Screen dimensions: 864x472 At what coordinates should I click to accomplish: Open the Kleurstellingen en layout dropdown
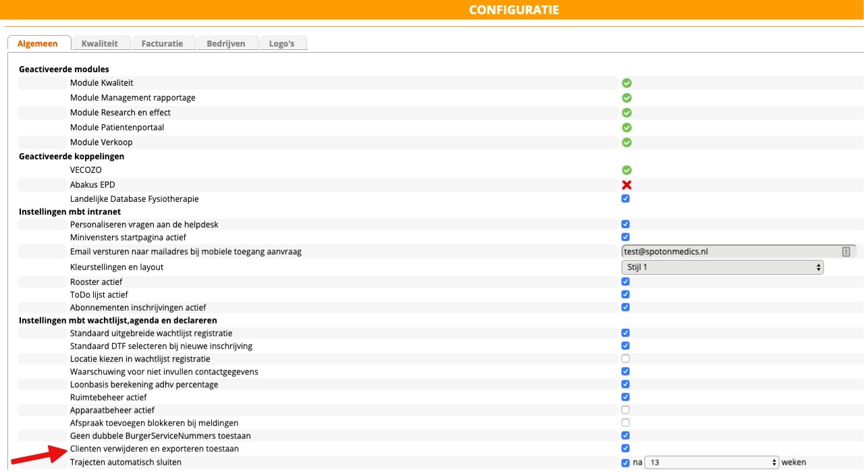(x=722, y=267)
